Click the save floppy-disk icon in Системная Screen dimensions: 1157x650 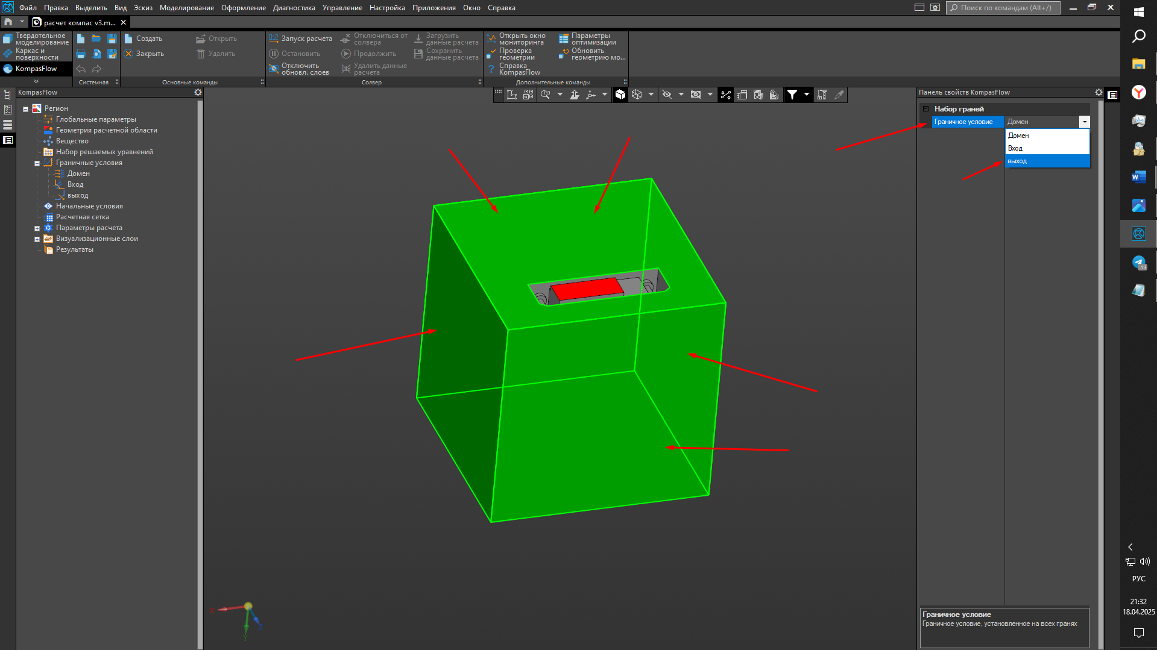pyautogui.click(x=112, y=39)
